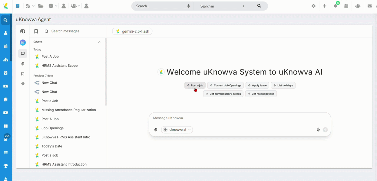Click the search magnifier button in top bar
Image resolution: width=377 pixels, height=181 pixels.
tap(259, 6)
